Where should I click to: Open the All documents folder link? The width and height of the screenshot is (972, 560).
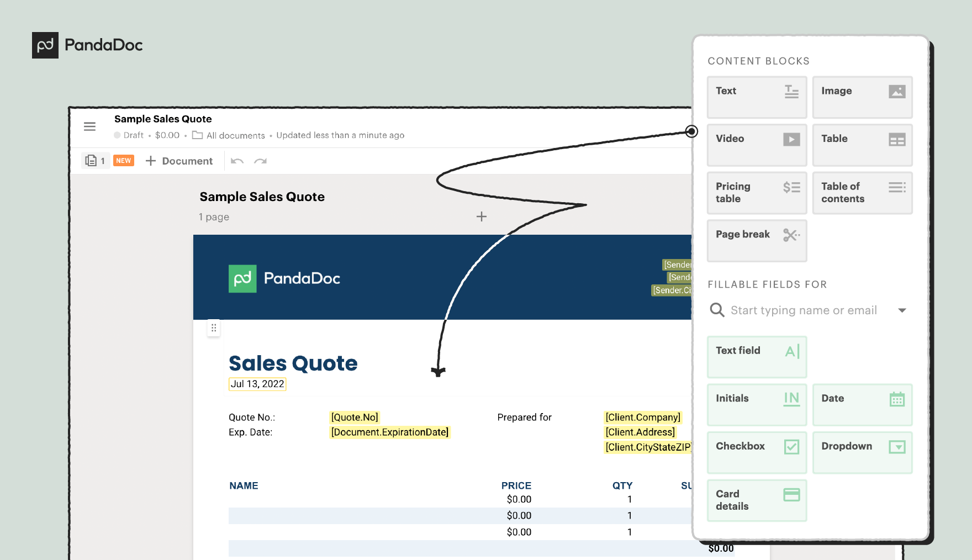[229, 135]
